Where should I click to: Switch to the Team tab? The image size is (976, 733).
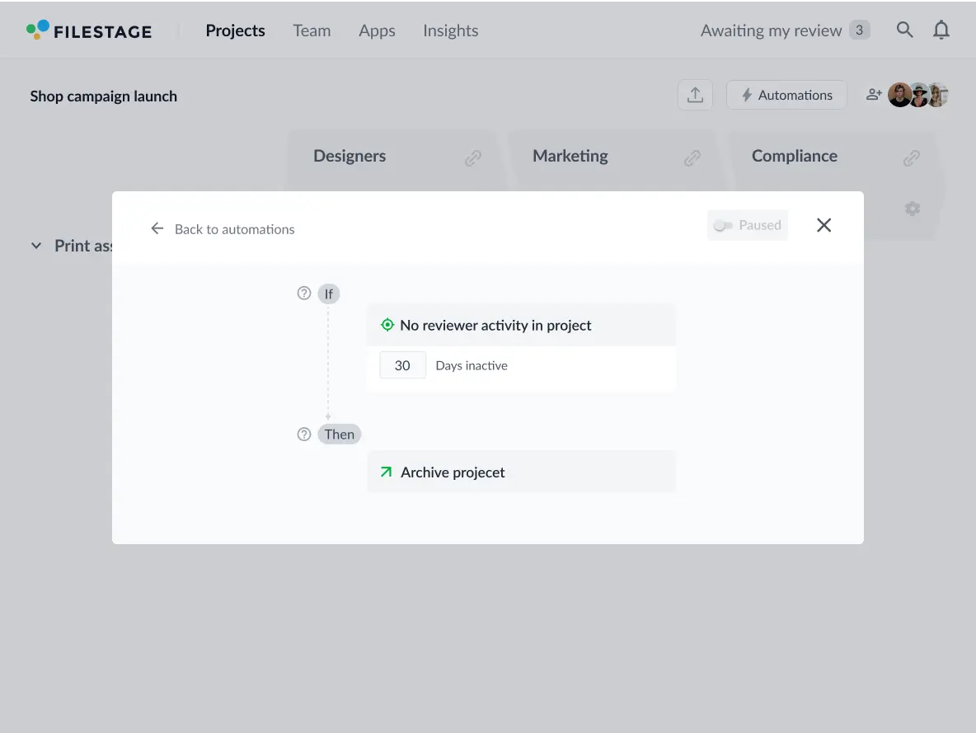pos(311,31)
